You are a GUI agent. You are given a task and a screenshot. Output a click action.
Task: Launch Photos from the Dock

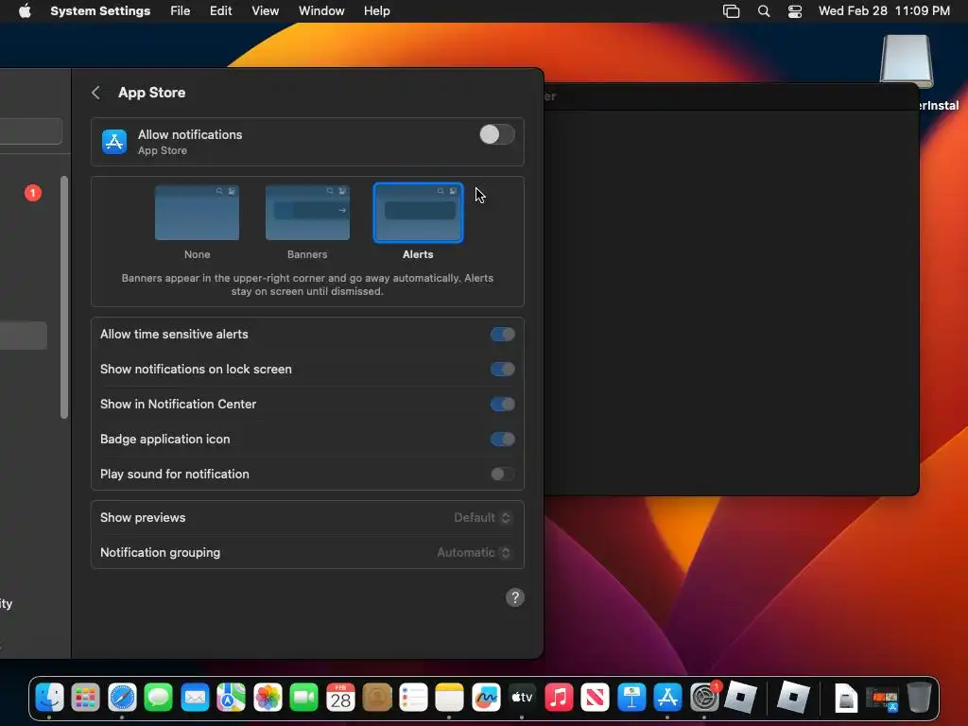(268, 698)
